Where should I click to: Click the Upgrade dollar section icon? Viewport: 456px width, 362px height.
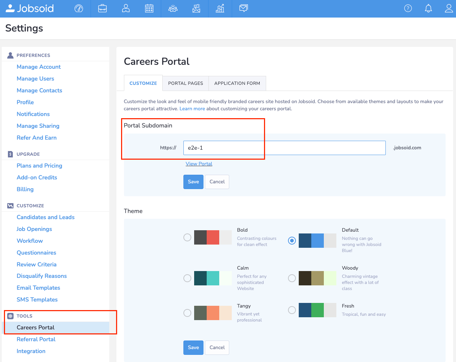[x=10, y=154]
